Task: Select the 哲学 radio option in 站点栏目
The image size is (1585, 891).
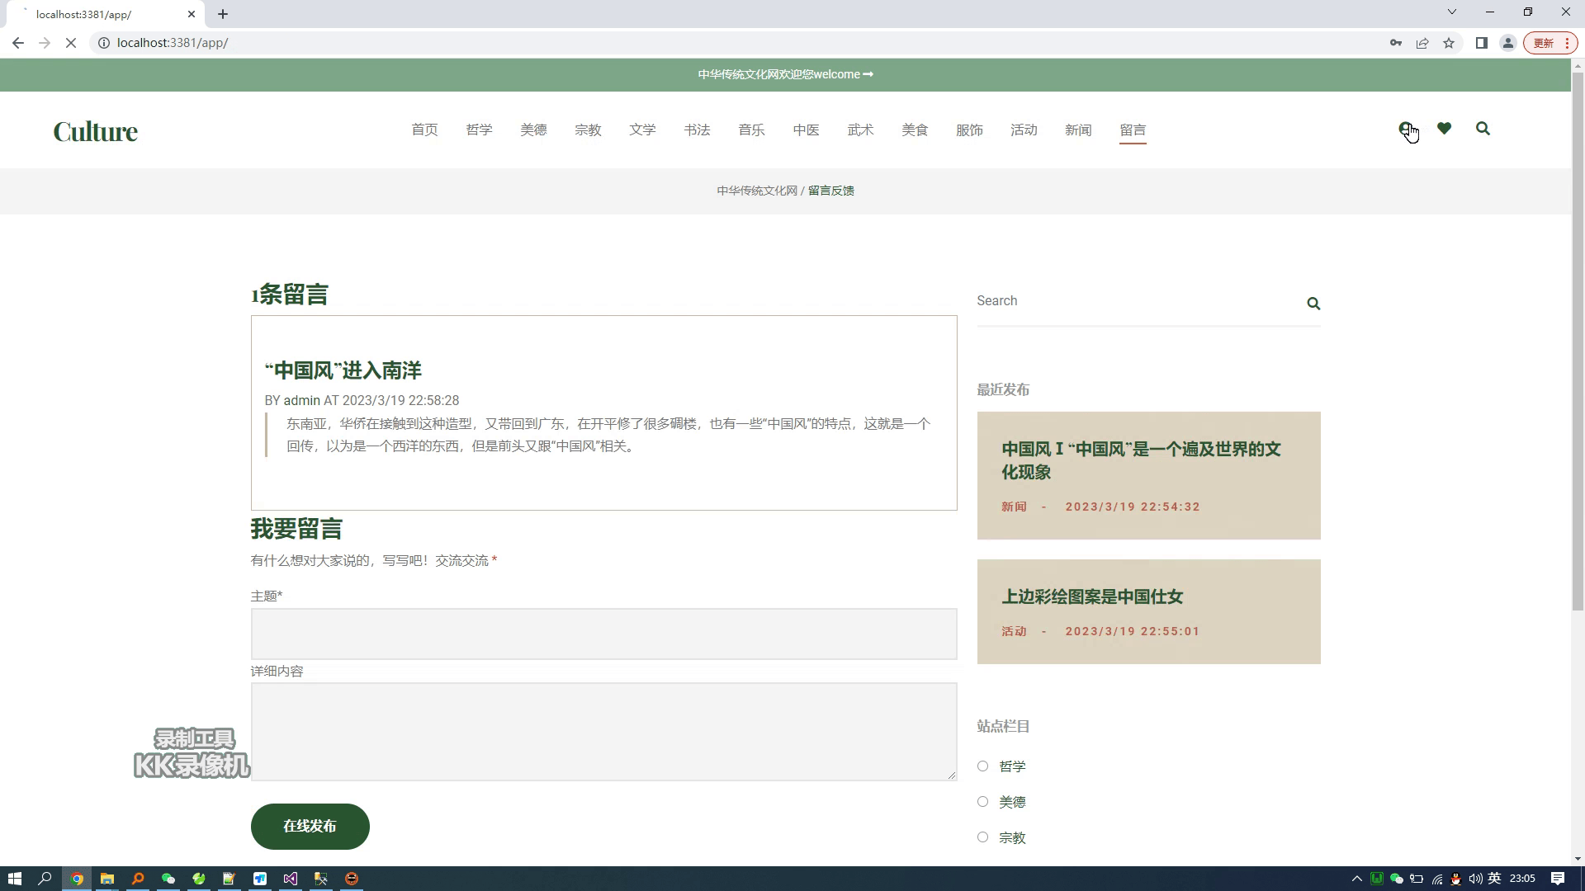Action: coord(982,766)
